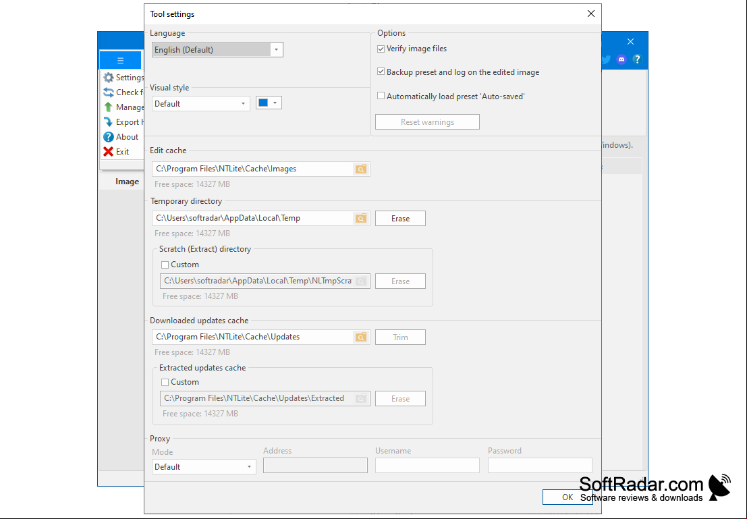Click the Settings gear icon in menu

coord(109,77)
